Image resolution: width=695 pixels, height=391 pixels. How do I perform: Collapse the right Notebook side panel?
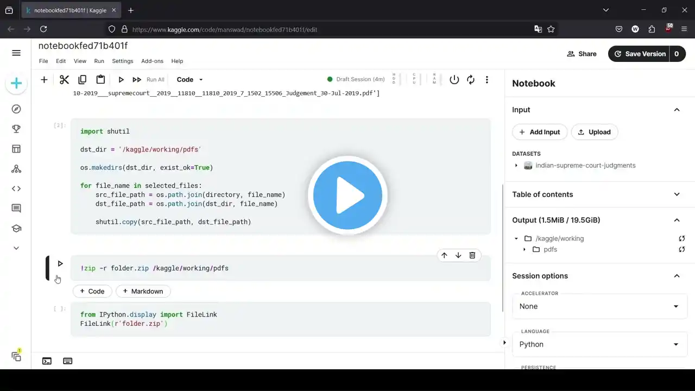click(504, 343)
